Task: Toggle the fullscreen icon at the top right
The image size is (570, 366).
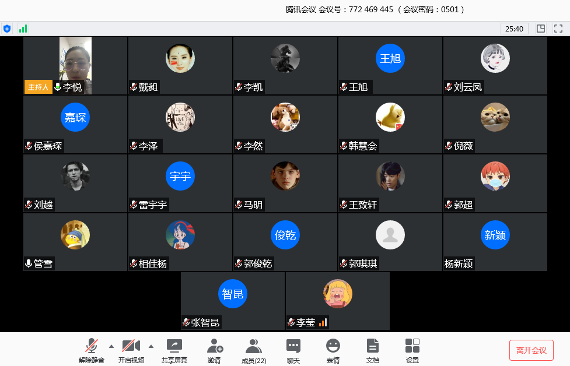Action: pyautogui.click(x=558, y=29)
